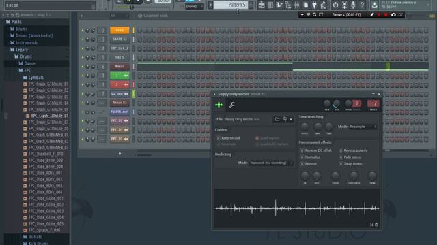Click the folder icon to load sample
The image size is (437, 245).
pos(277,119)
